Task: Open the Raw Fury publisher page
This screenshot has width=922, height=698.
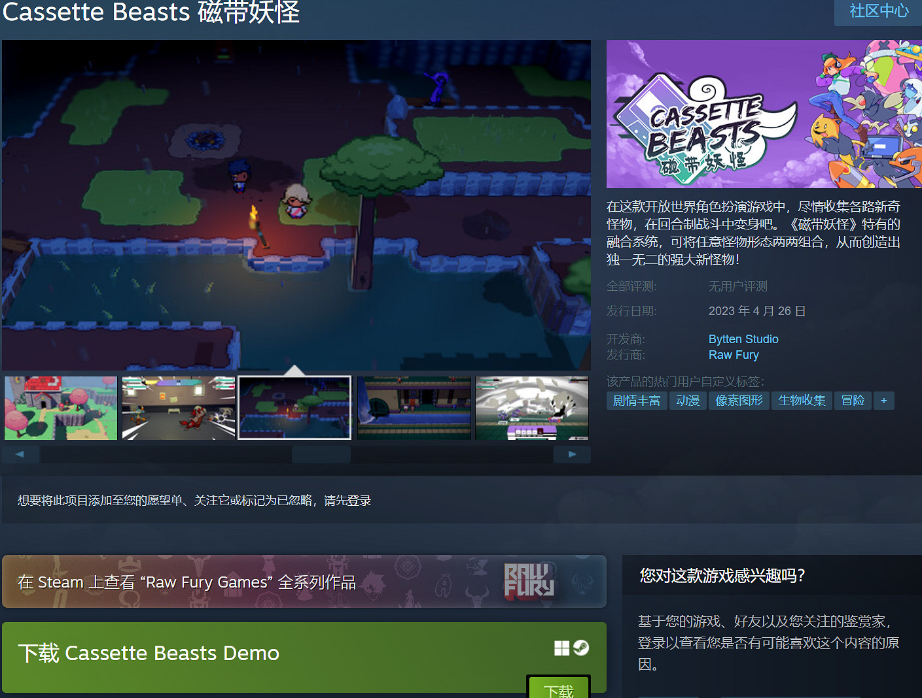Action: click(733, 354)
